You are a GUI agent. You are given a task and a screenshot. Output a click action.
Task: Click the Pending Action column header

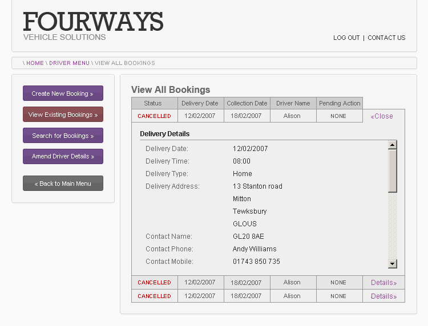click(x=340, y=103)
